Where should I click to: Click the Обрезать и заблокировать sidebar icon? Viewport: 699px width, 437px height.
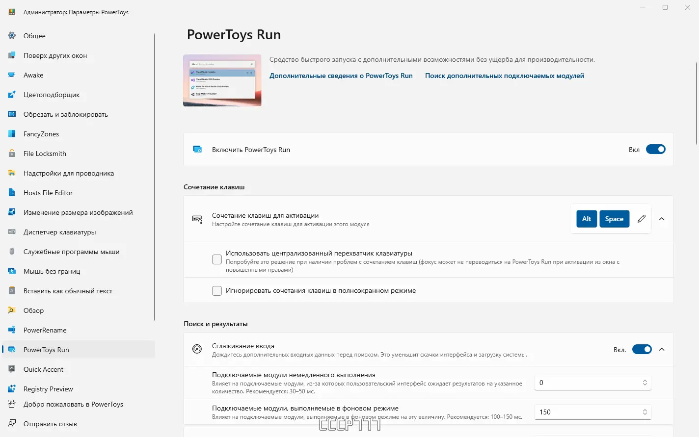click(x=12, y=114)
